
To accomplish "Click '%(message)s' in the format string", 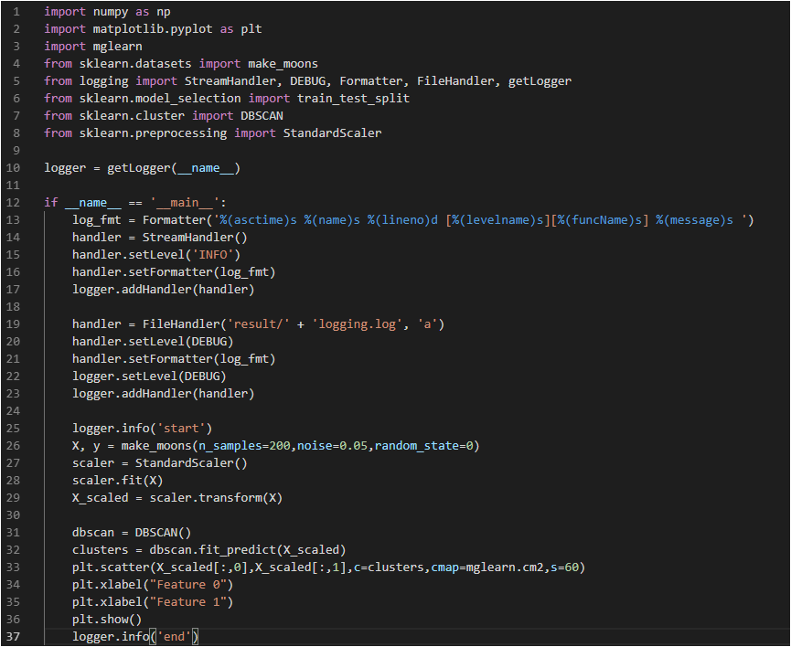I will tap(694, 220).
